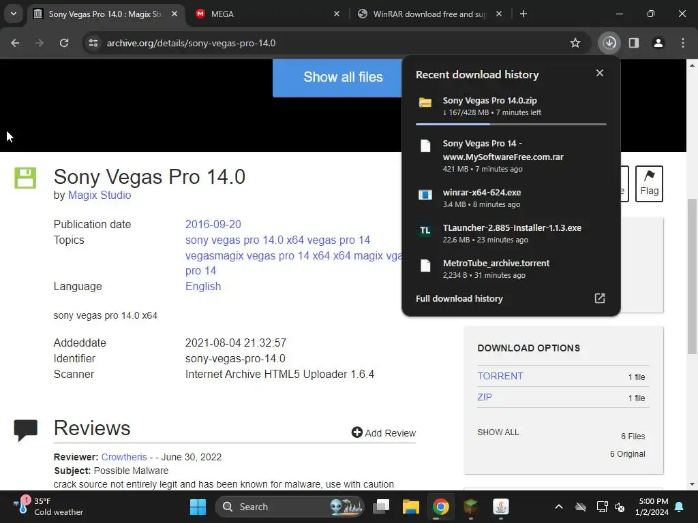Open the Java app taskbar icon
Screen dimensions: 698x523
(501, 507)
